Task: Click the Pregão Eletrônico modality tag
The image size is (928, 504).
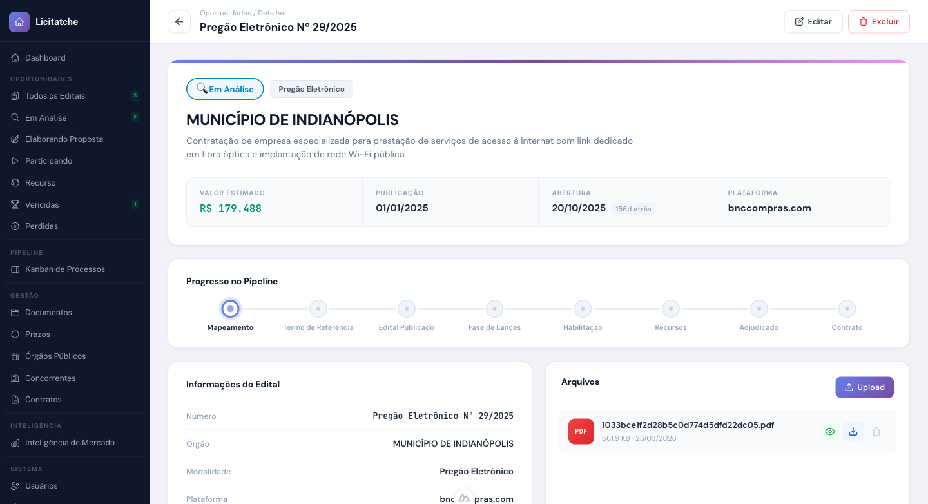Action: coord(311,89)
